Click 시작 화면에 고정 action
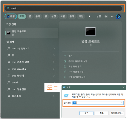127x119 pixels. point(76,72)
